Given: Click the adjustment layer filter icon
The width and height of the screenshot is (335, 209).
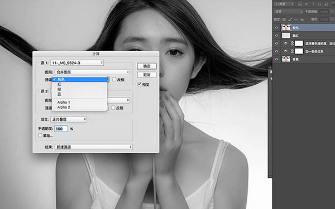Looking at the screenshot, I should [307, 4].
